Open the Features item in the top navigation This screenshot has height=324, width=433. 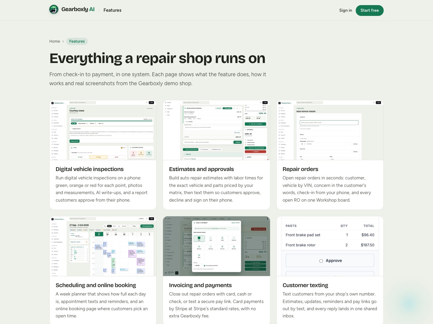[x=112, y=10]
